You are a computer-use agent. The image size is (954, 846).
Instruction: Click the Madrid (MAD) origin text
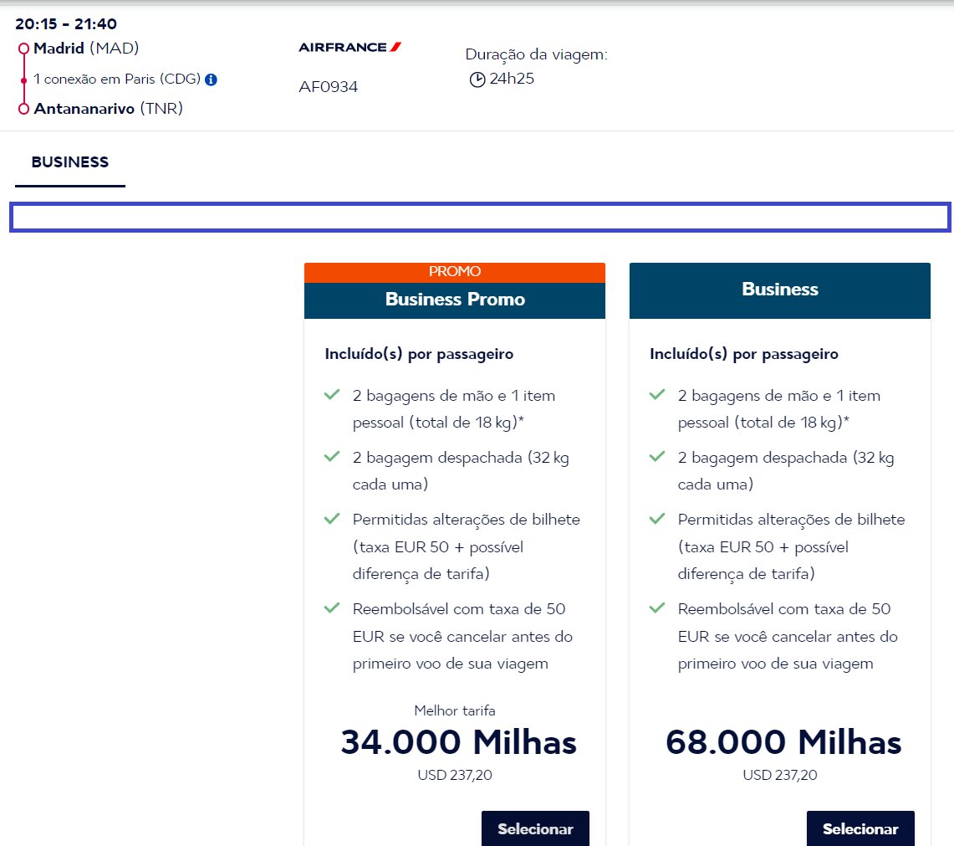point(86,49)
